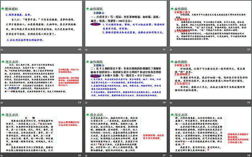Click the animation star icon under slide 11
Screen dimensions: 252x157
pos(86,49)
